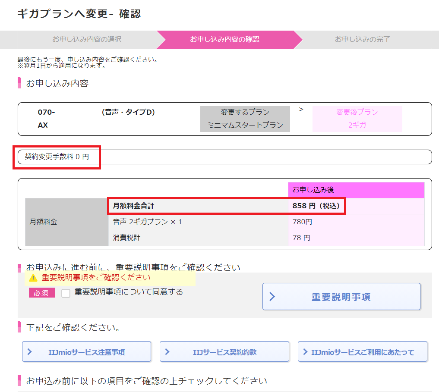Click the > arrow between the plans

pyautogui.click(x=301, y=109)
